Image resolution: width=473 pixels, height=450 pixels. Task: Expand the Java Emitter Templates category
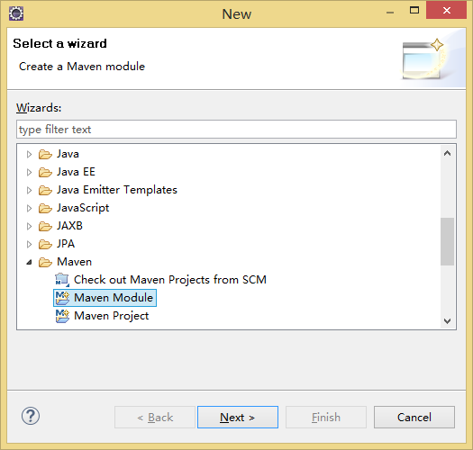[29, 190]
